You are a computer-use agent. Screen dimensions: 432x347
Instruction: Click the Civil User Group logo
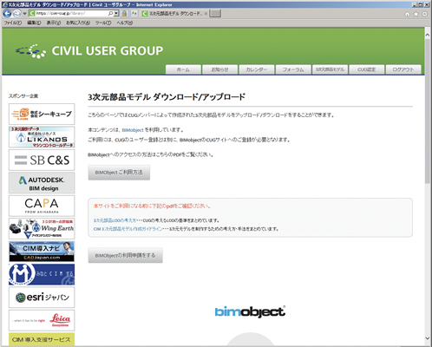[x=89, y=51]
